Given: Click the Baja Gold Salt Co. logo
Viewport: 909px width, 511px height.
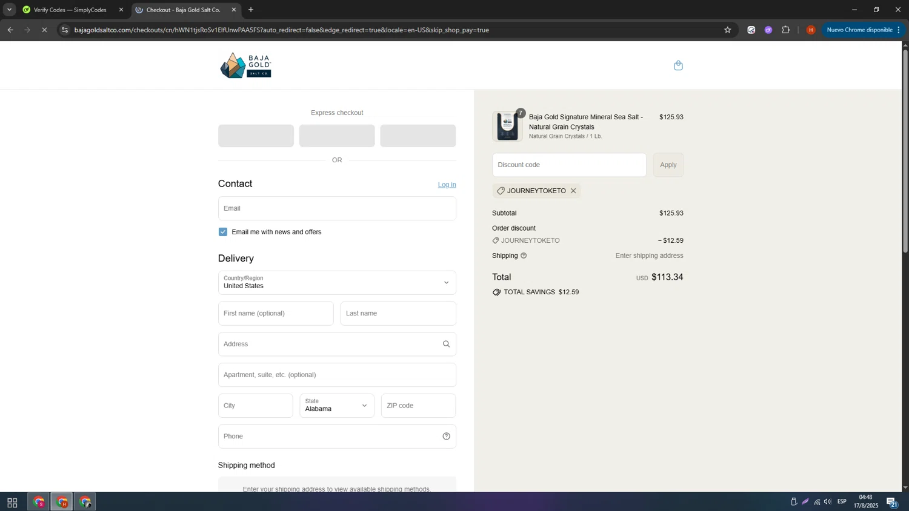Looking at the screenshot, I should coord(245,65).
